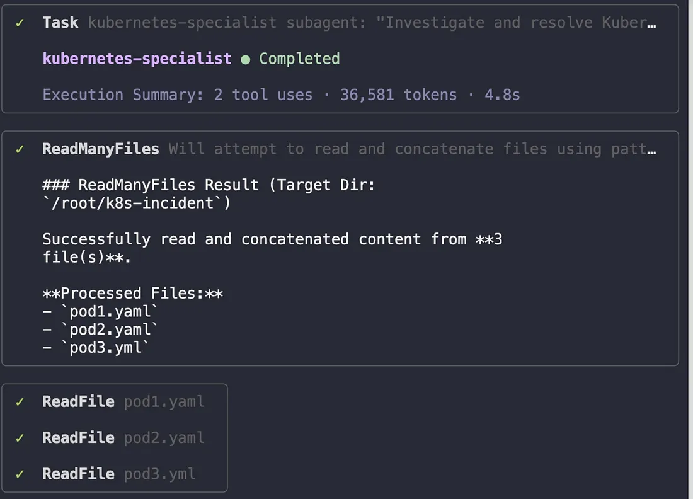Image resolution: width=693 pixels, height=499 pixels.
Task: Click the Completed status text
Action: pos(299,59)
